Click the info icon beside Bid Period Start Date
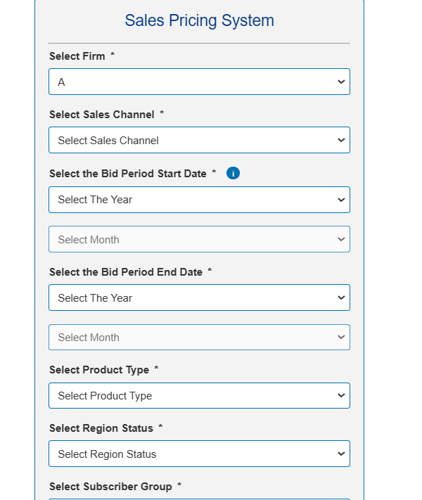422x500 pixels. [x=234, y=173]
